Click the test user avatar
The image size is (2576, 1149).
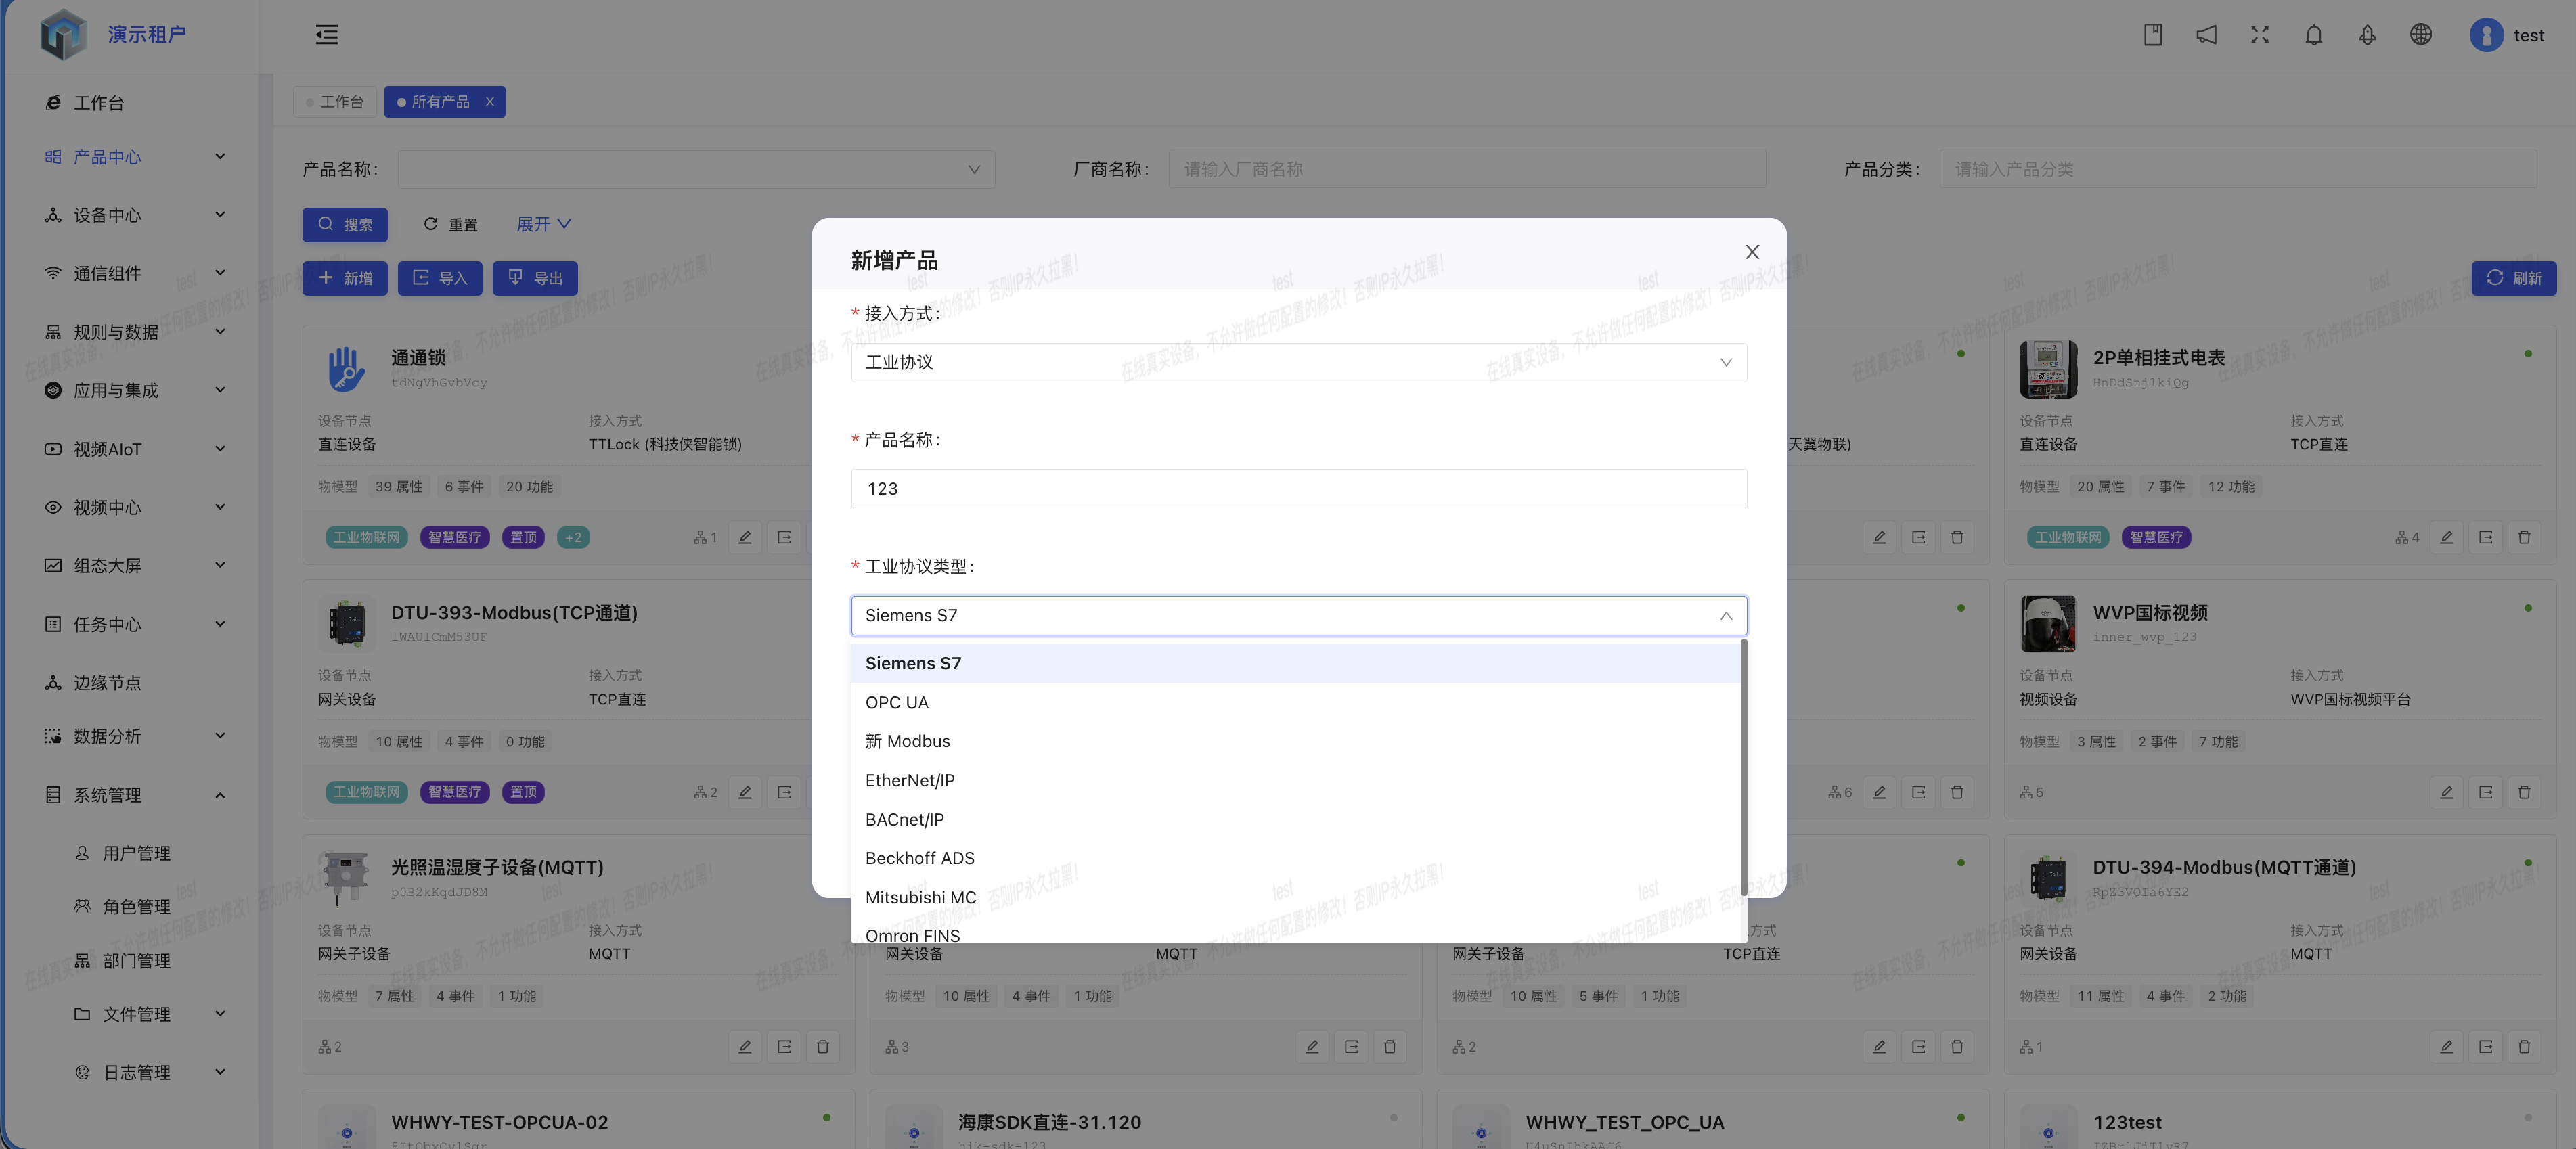point(2486,35)
